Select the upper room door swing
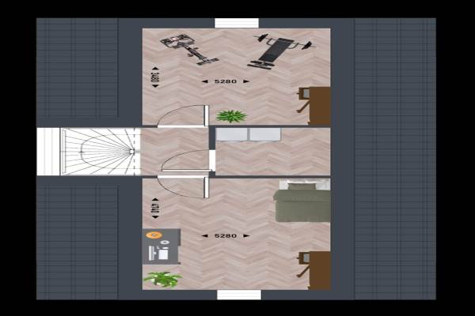Screen dimensions: 475x316 (182, 116)
